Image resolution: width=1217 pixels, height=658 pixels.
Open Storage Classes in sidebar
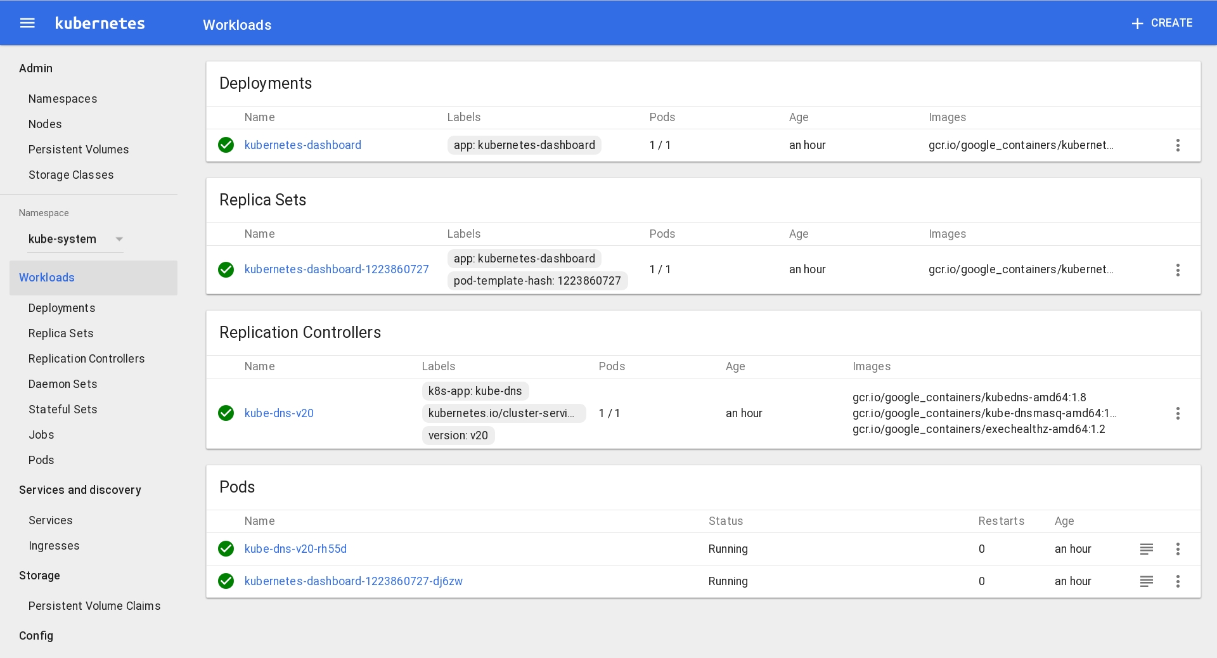(71, 175)
